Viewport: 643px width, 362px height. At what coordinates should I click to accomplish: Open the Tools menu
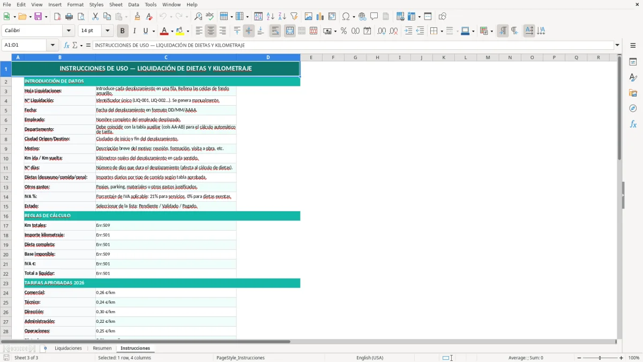coord(151,4)
